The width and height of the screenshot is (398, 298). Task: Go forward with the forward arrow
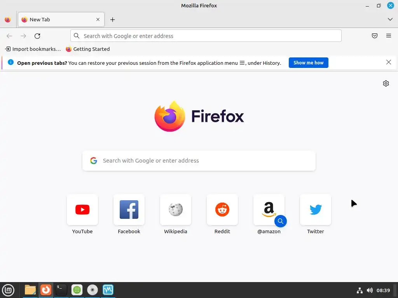click(23, 36)
